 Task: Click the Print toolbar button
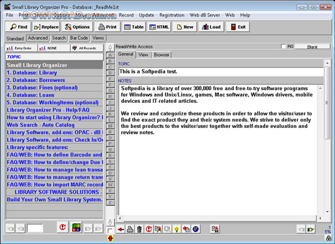tap(107, 27)
